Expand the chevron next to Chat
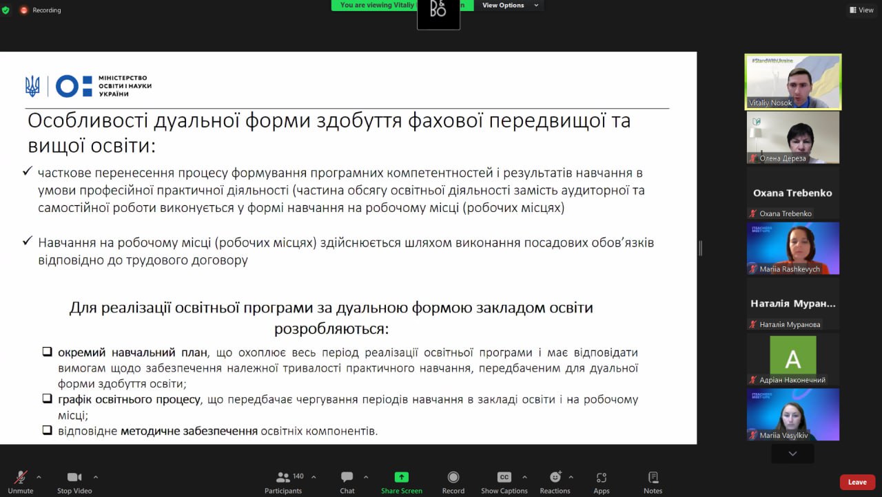The width and height of the screenshot is (882, 497). coord(365,477)
